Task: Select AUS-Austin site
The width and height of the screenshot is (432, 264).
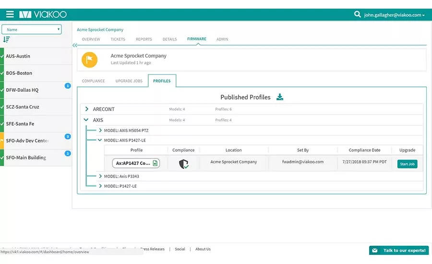Action: coord(36,56)
